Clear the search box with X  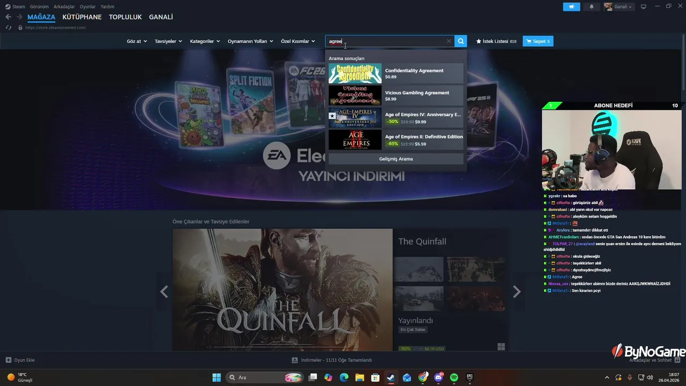tap(449, 41)
